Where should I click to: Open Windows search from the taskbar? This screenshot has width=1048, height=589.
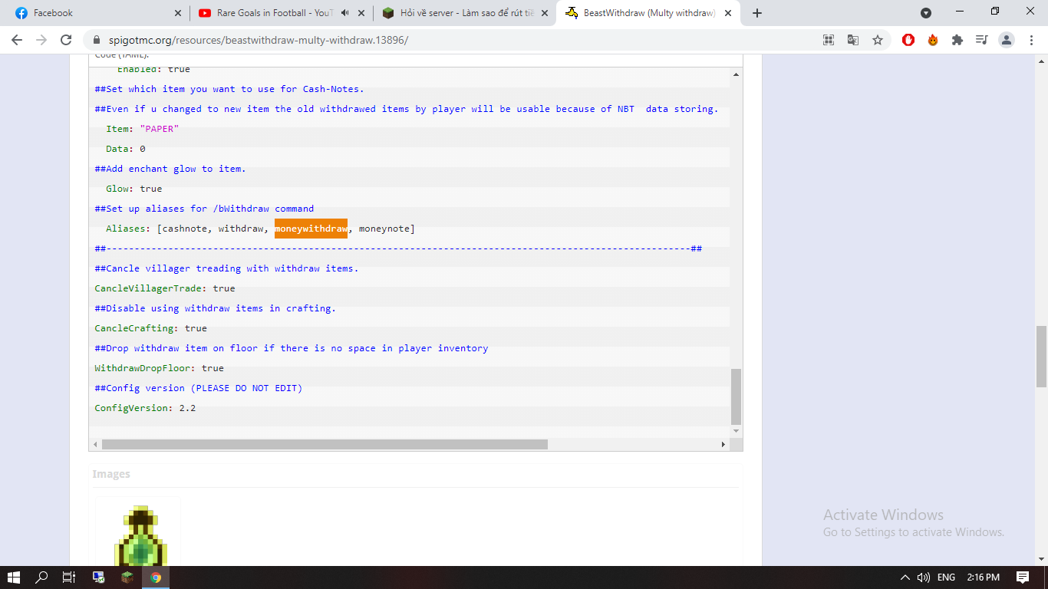pyautogui.click(x=41, y=577)
